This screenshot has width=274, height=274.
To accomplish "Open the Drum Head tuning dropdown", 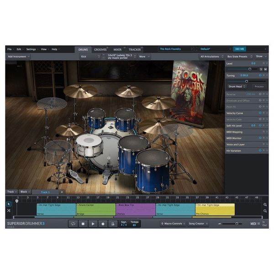I will (x=237, y=86).
